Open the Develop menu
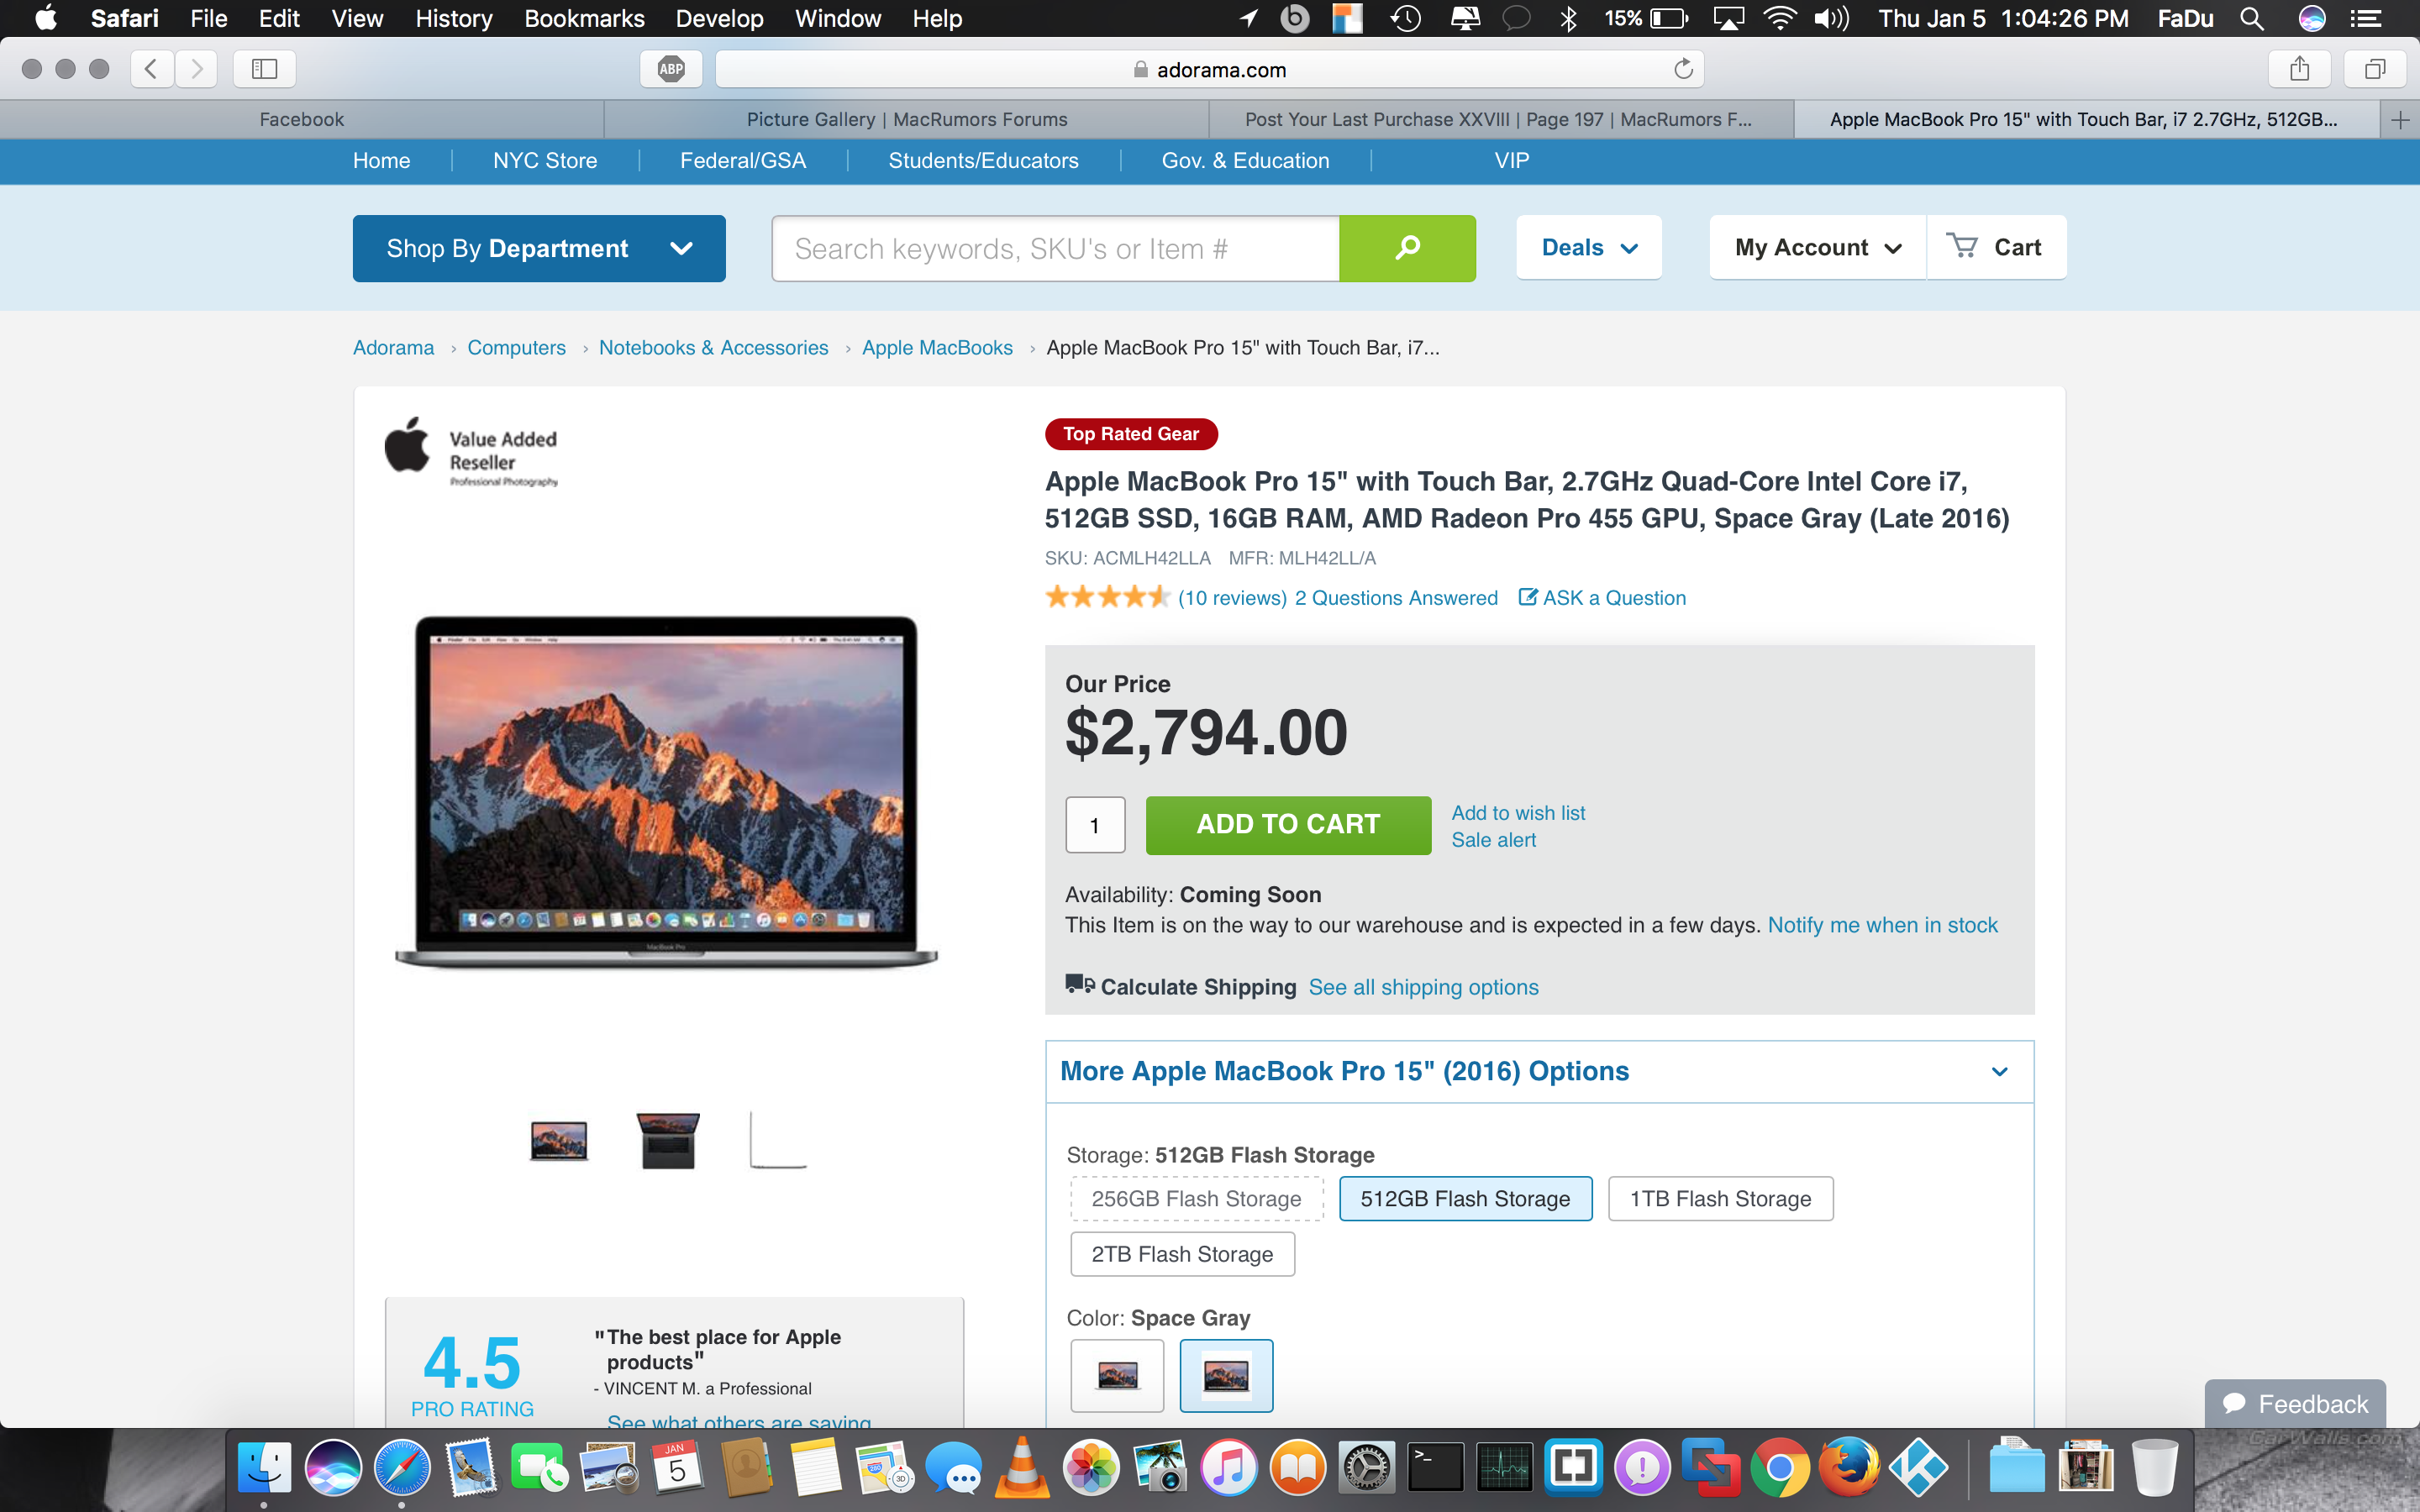2420x1512 pixels. pyautogui.click(x=719, y=18)
